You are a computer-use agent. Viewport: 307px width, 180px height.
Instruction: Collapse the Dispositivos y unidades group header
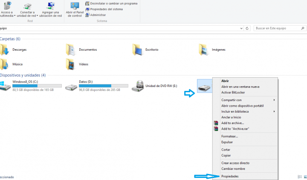pos(22,75)
